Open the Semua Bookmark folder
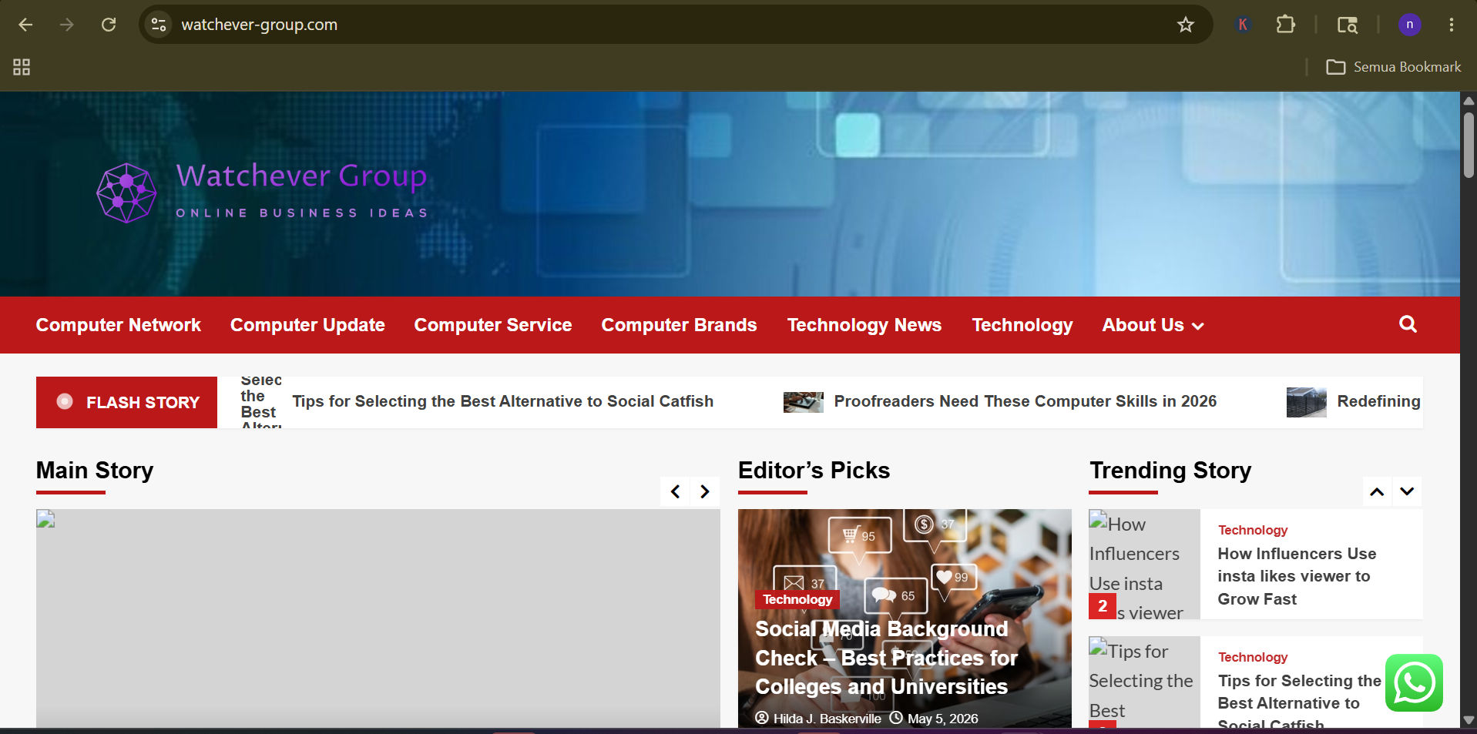This screenshot has width=1477, height=734. click(x=1393, y=67)
